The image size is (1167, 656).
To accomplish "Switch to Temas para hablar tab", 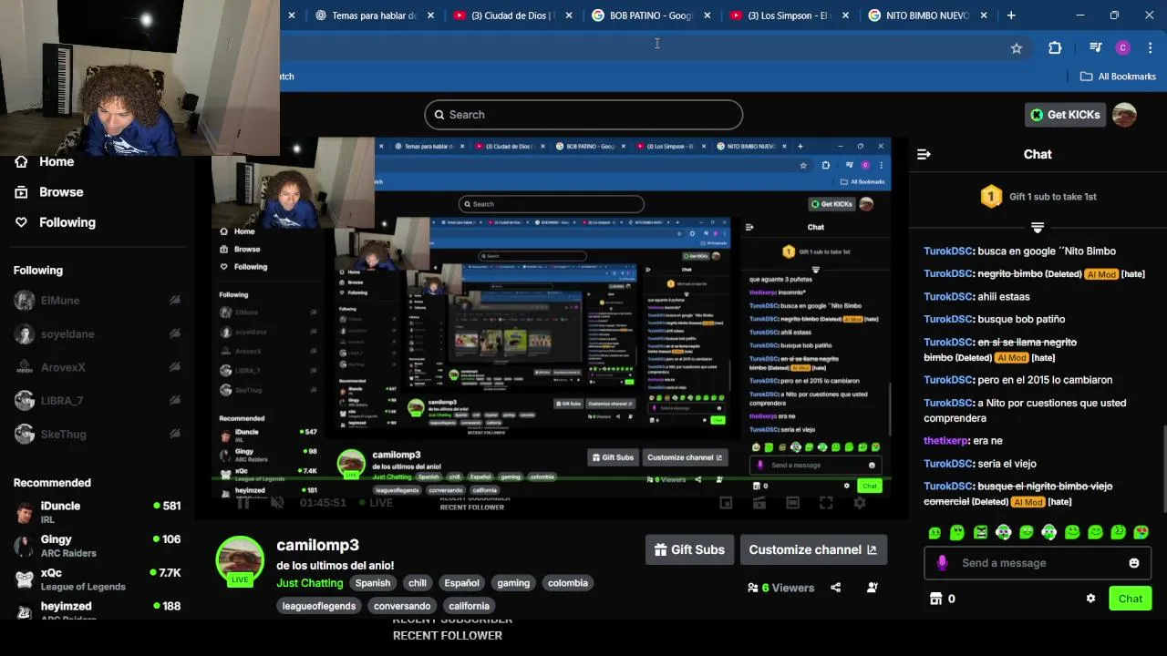I will (x=374, y=15).
